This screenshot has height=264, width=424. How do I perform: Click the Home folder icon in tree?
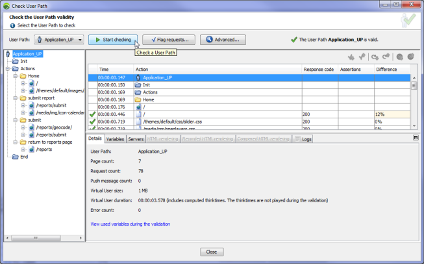click(x=22, y=76)
